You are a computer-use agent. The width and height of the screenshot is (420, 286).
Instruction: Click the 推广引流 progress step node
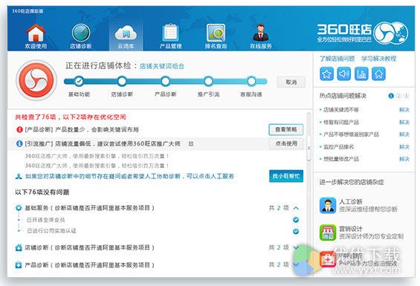tap(208, 81)
